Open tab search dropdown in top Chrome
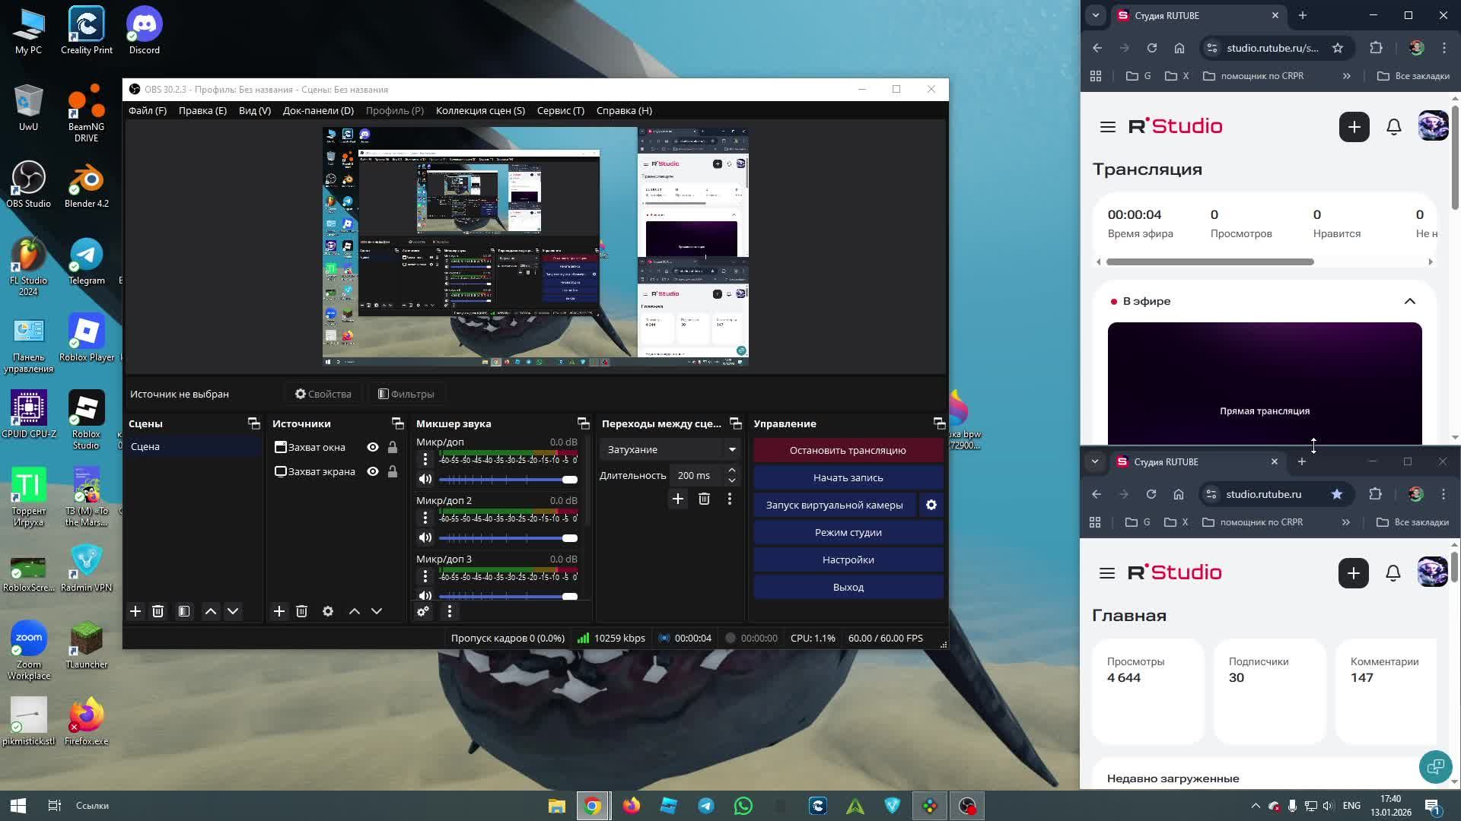 tap(1096, 15)
